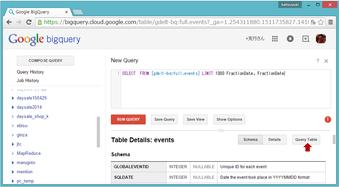Select the pc_temp dataset name
339x187 pixels.
(25, 181)
